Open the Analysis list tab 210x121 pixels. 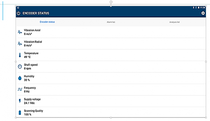[x=174, y=22]
